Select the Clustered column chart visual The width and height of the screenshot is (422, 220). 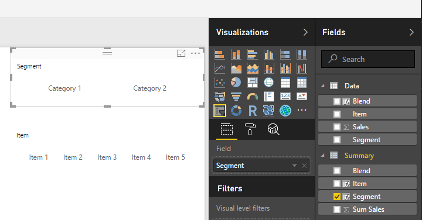point(269,55)
